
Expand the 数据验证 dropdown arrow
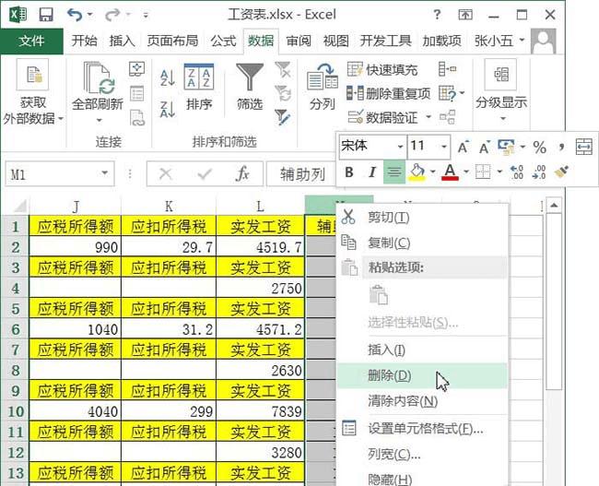pyautogui.click(x=429, y=117)
